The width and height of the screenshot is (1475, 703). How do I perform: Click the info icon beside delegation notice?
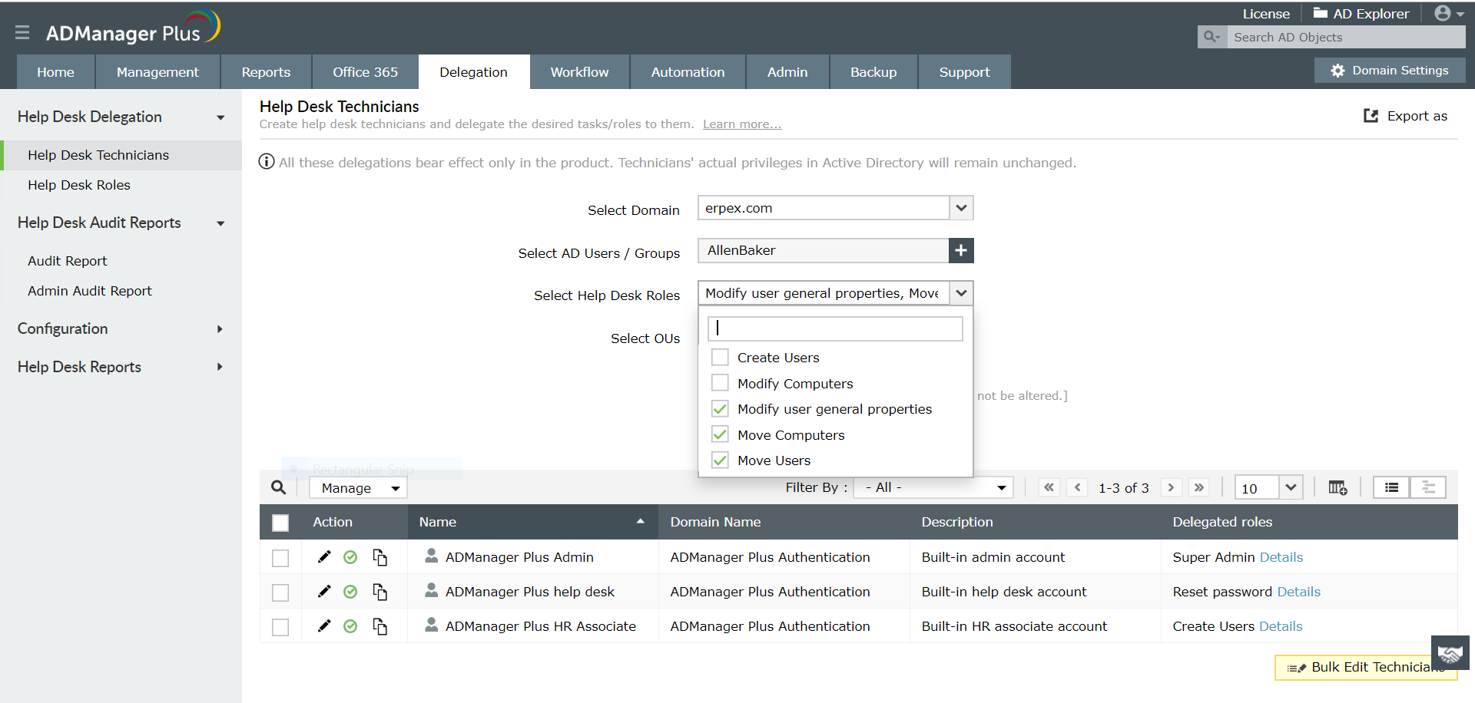(x=267, y=162)
